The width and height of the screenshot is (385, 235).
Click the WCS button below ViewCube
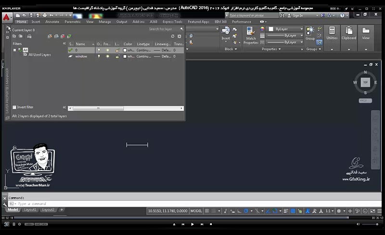[365, 100]
